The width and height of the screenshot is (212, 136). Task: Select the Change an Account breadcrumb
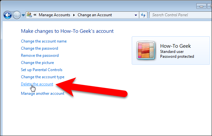[x=95, y=15]
